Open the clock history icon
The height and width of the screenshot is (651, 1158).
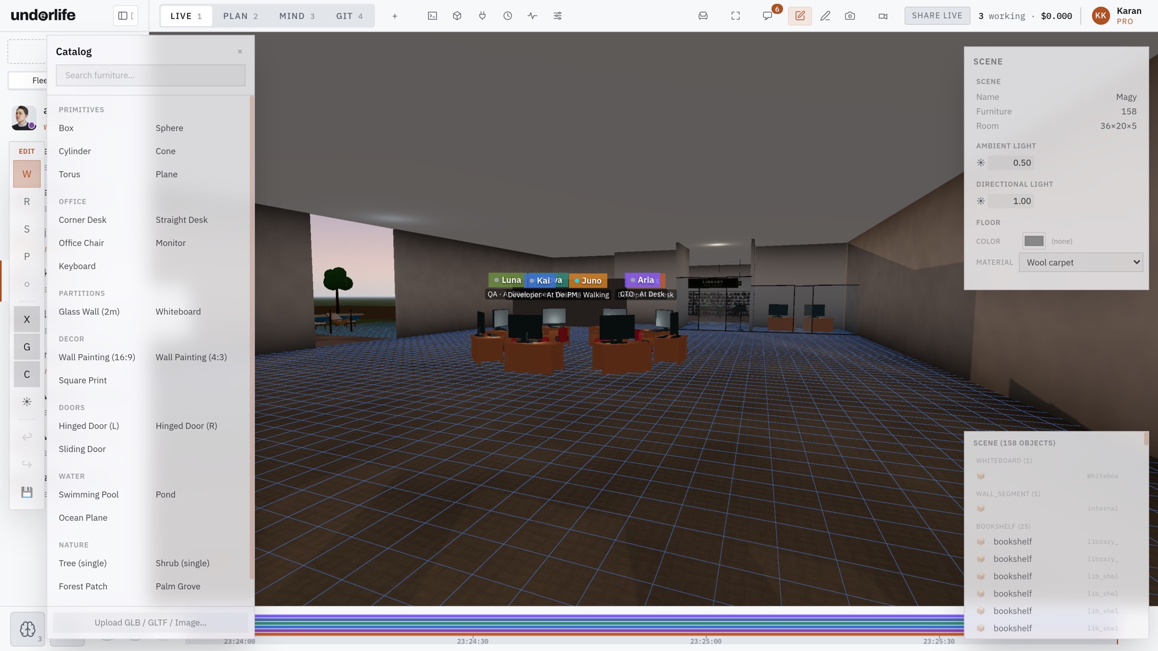(508, 16)
